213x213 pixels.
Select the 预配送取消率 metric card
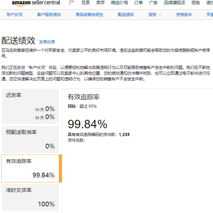pos(30,139)
